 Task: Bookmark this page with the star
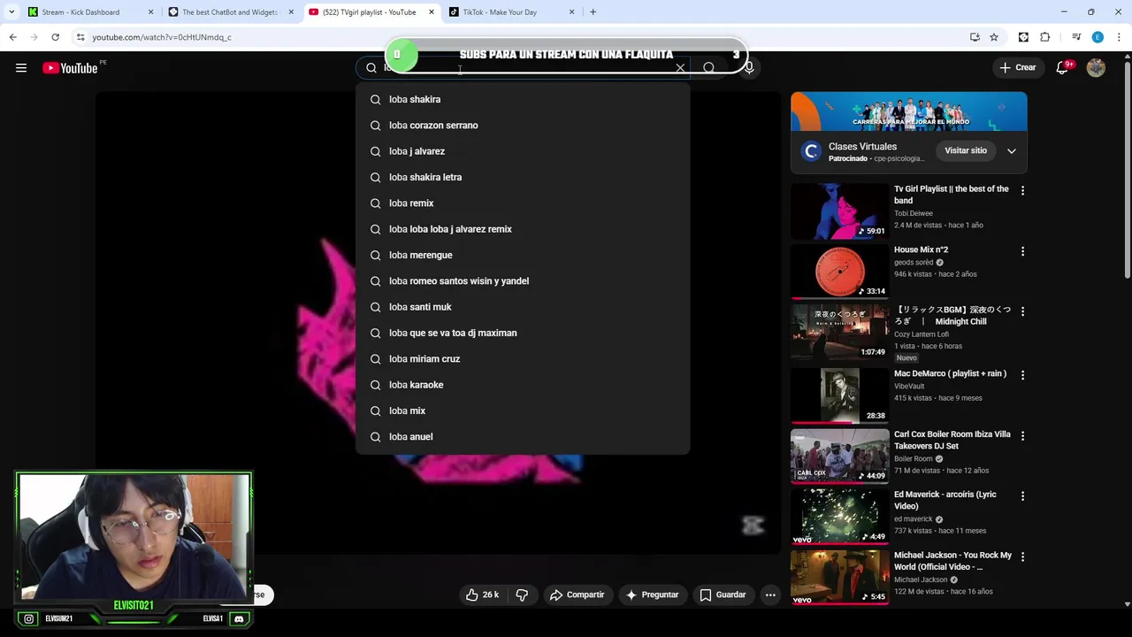994,37
